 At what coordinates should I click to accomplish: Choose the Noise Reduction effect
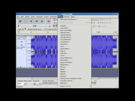75,58
